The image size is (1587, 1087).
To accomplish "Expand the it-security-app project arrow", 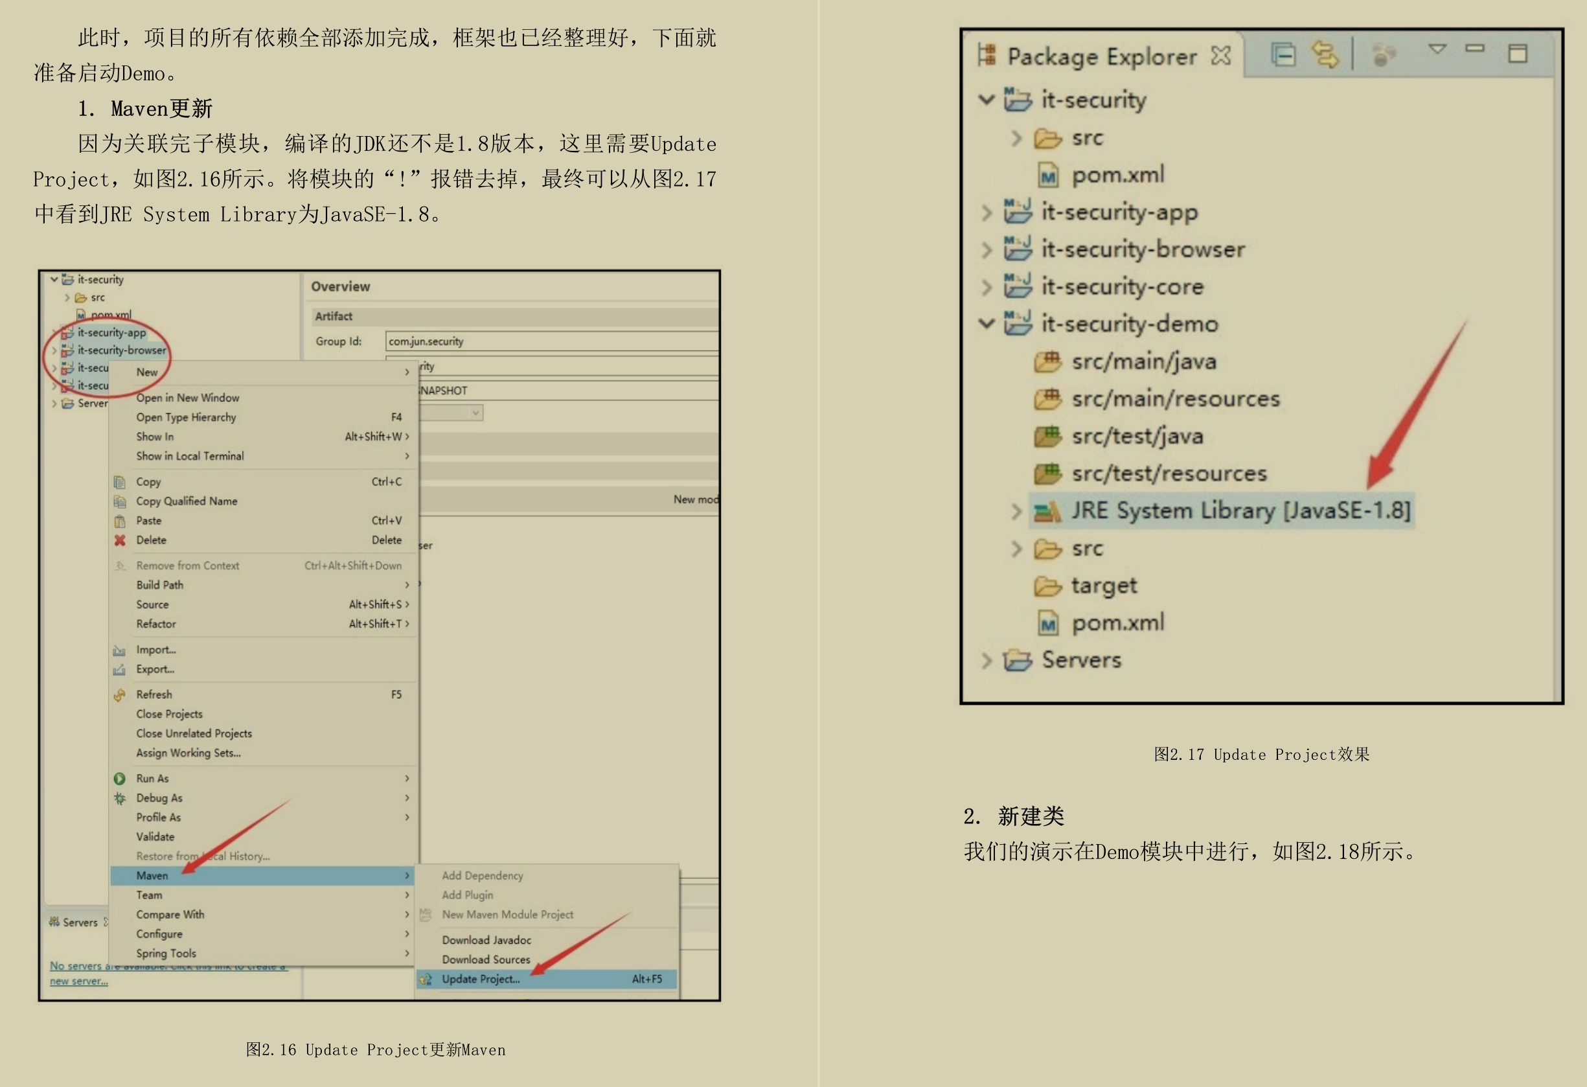I will tap(986, 212).
